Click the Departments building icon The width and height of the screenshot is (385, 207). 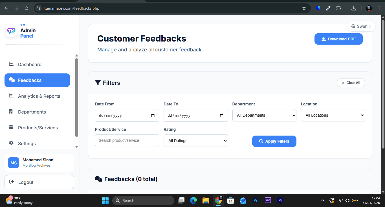[x=11, y=112]
